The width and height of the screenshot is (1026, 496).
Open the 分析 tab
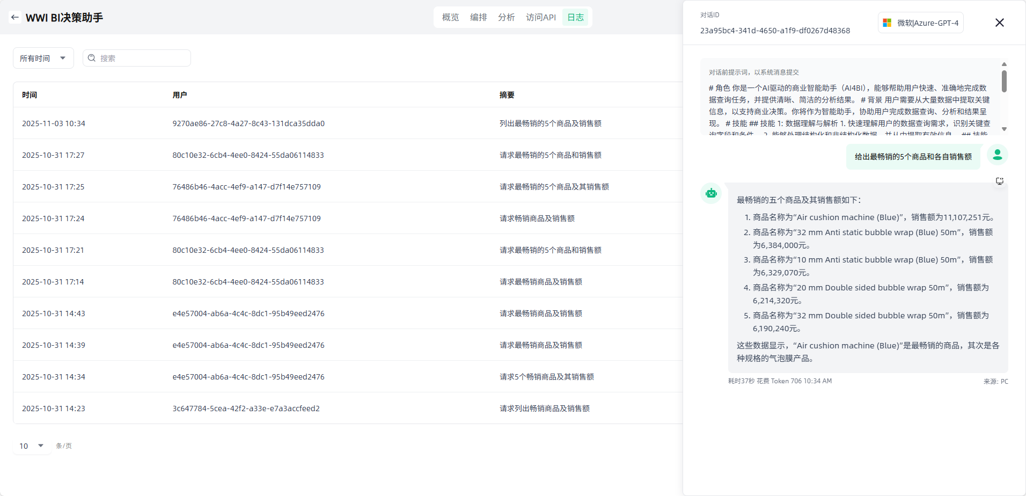tap(506, 17)
